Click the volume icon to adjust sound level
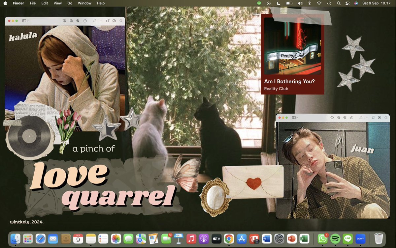The height and width of the screenshot is (248, 396). pos(300,3)
